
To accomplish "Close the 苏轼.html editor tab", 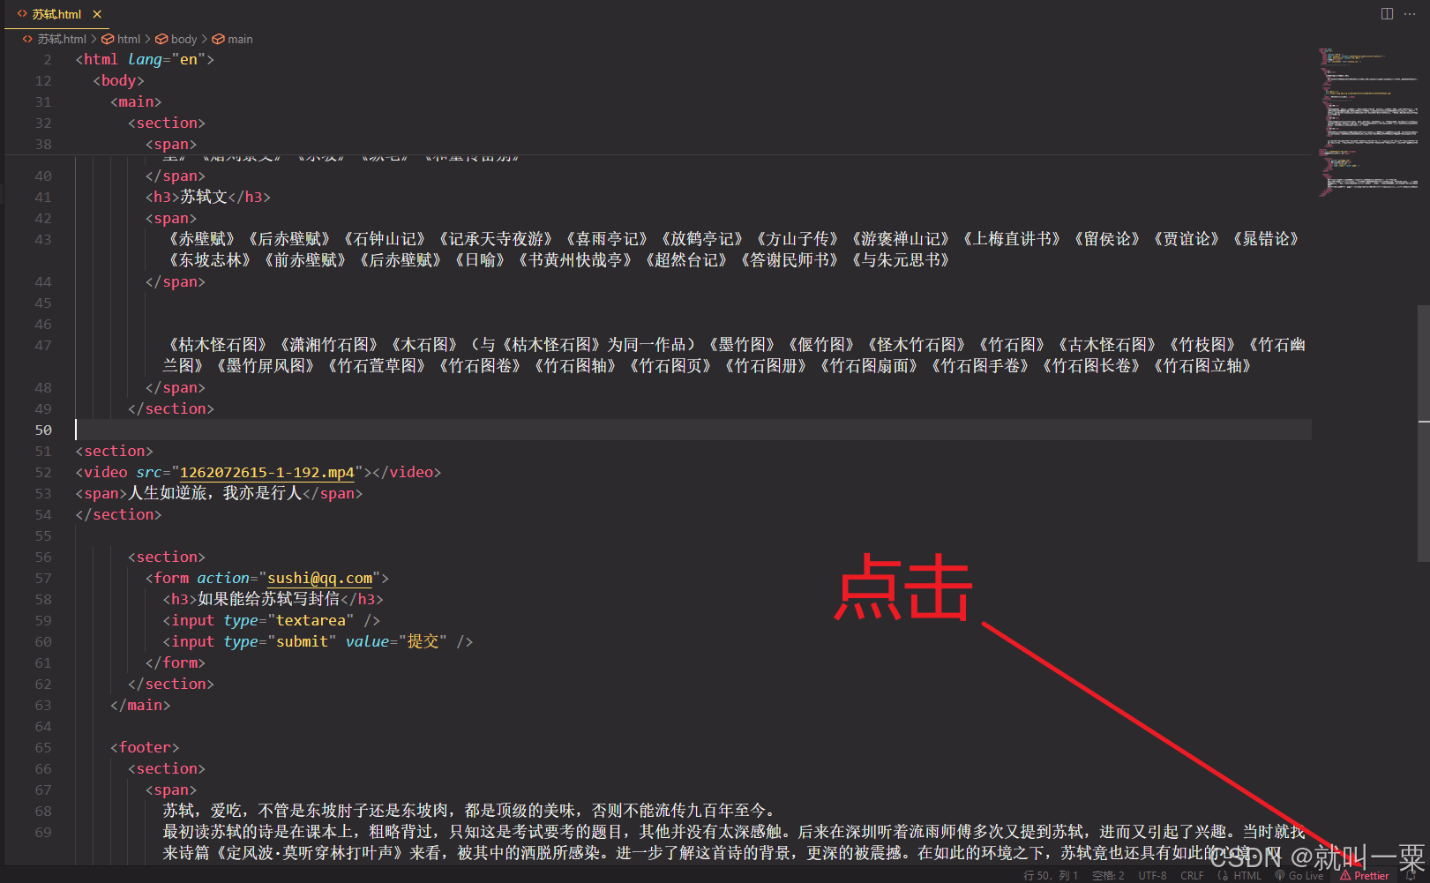I will (x=97, y=14).
